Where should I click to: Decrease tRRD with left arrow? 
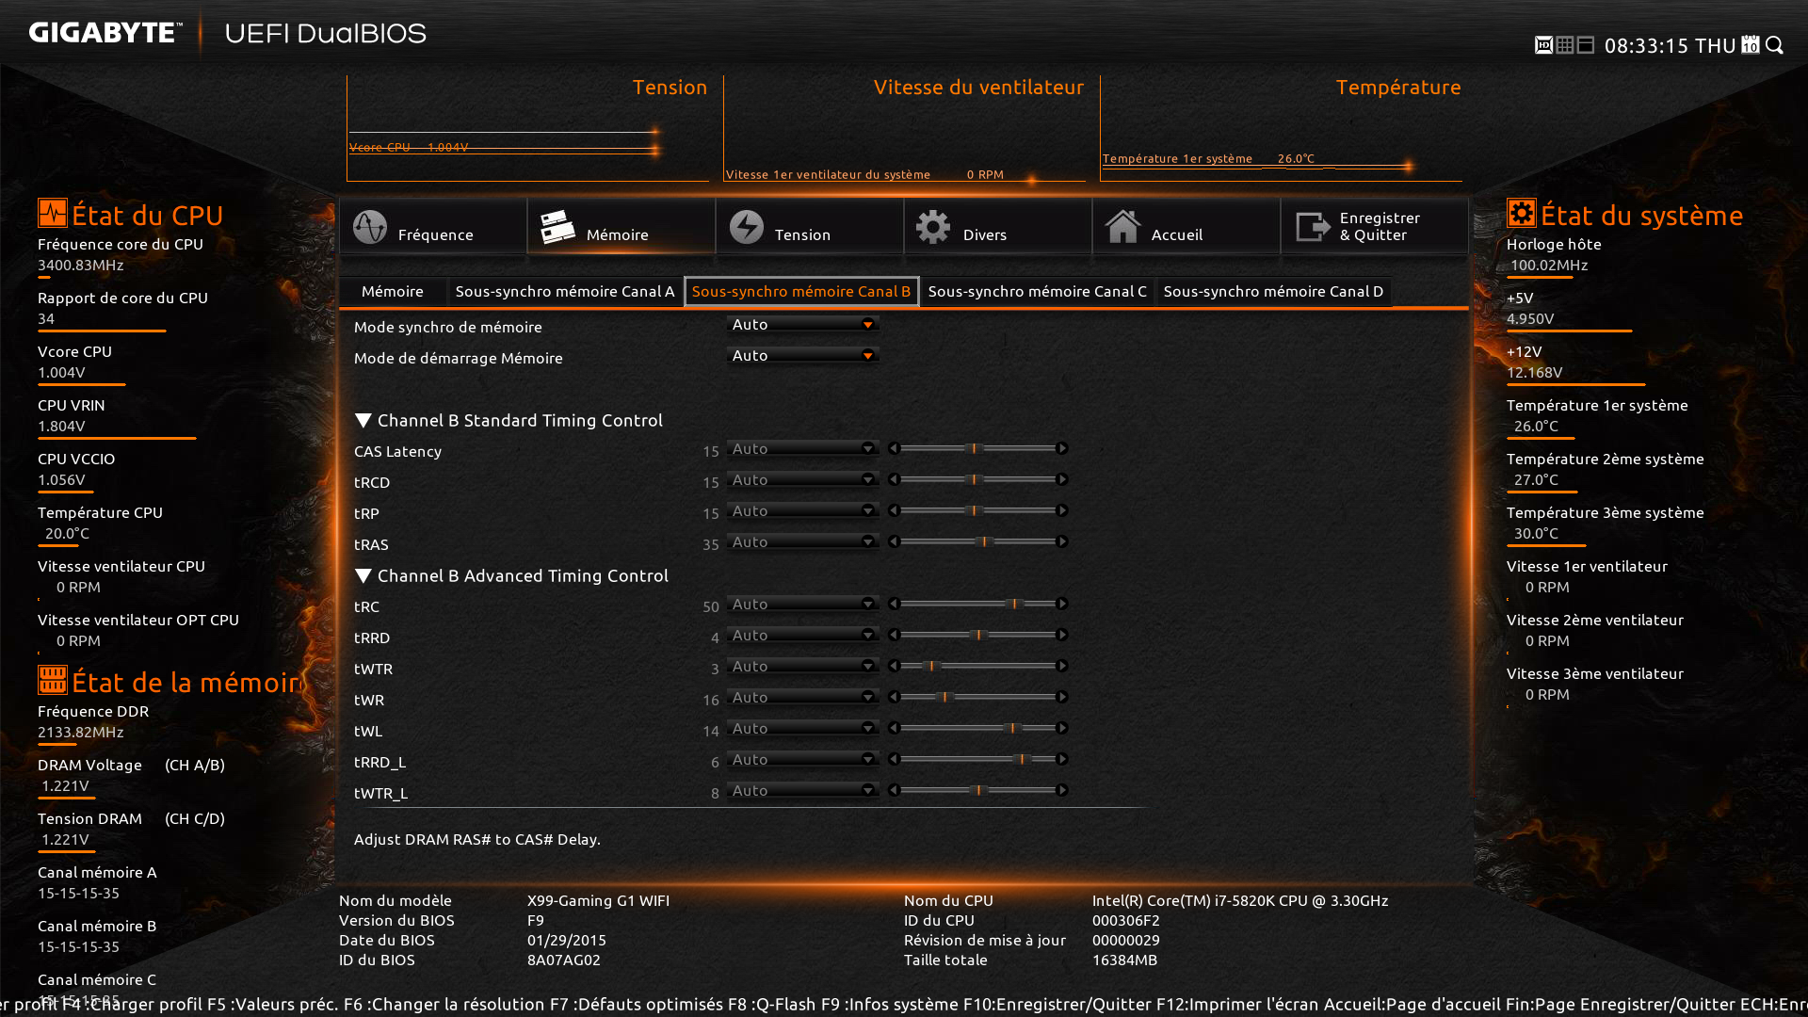point(894,635)
